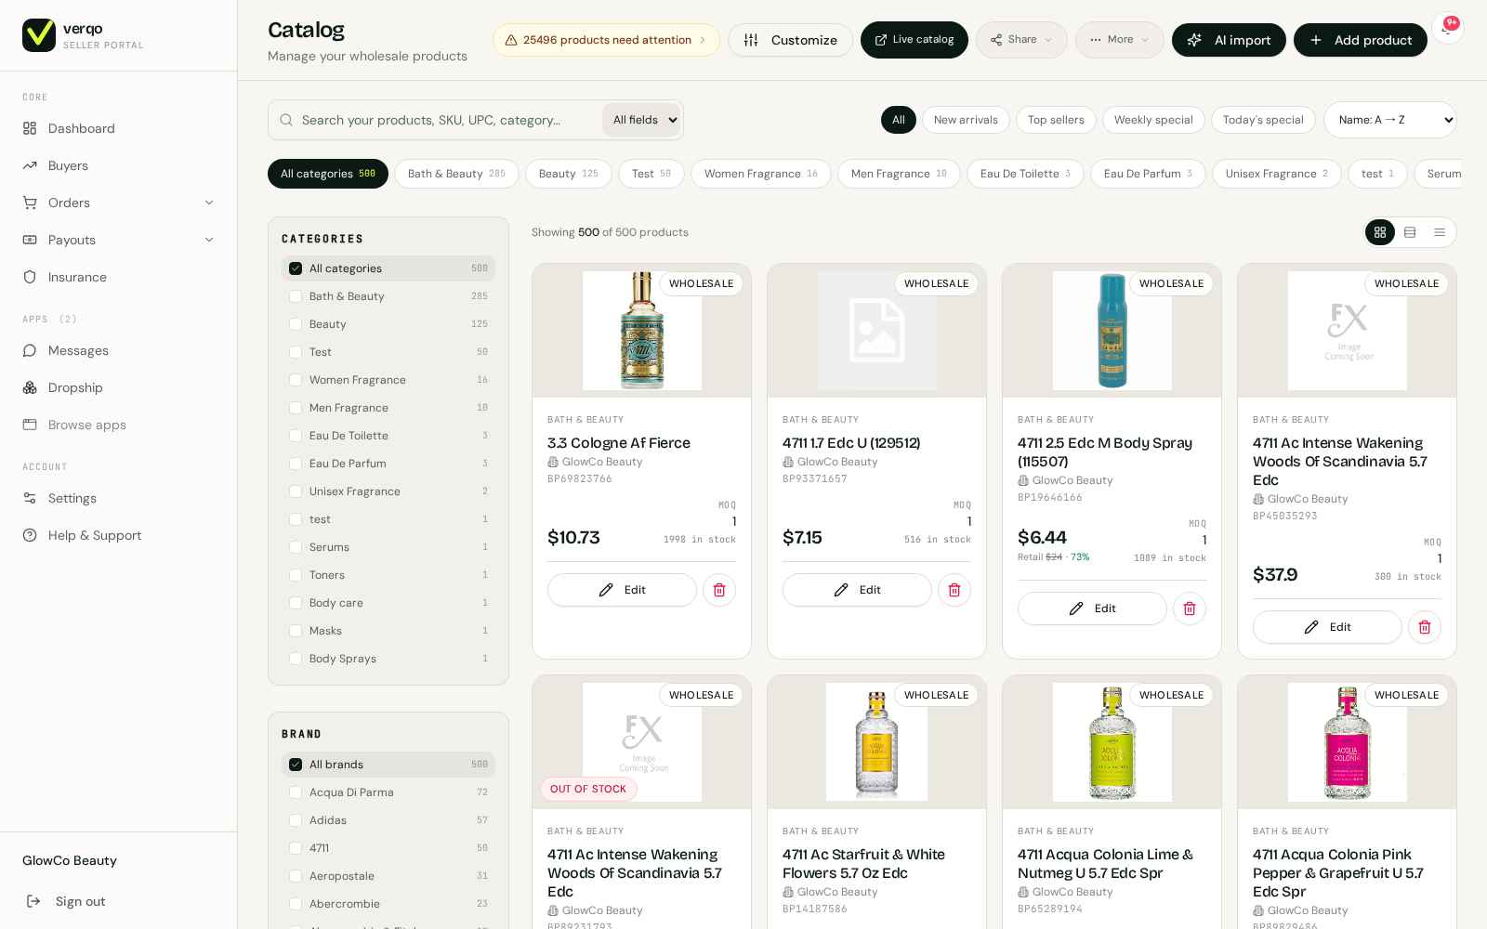Switch to table view layout

pos(1410,232)
